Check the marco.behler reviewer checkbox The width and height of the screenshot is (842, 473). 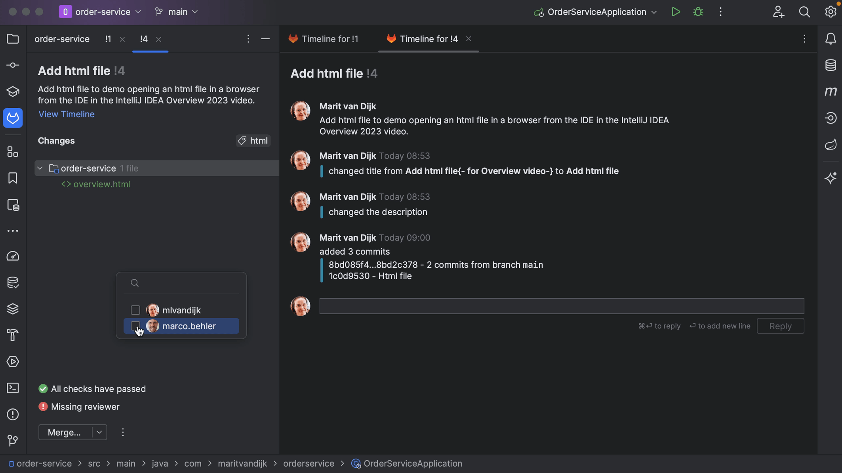point(135,326)
